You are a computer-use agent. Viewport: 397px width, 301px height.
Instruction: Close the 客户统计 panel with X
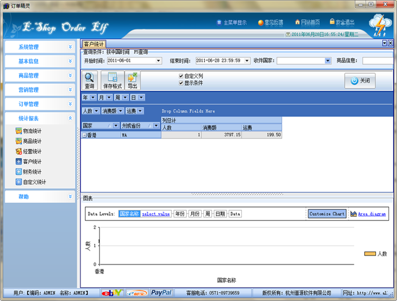pyautogui.click(x=390, y=43)
